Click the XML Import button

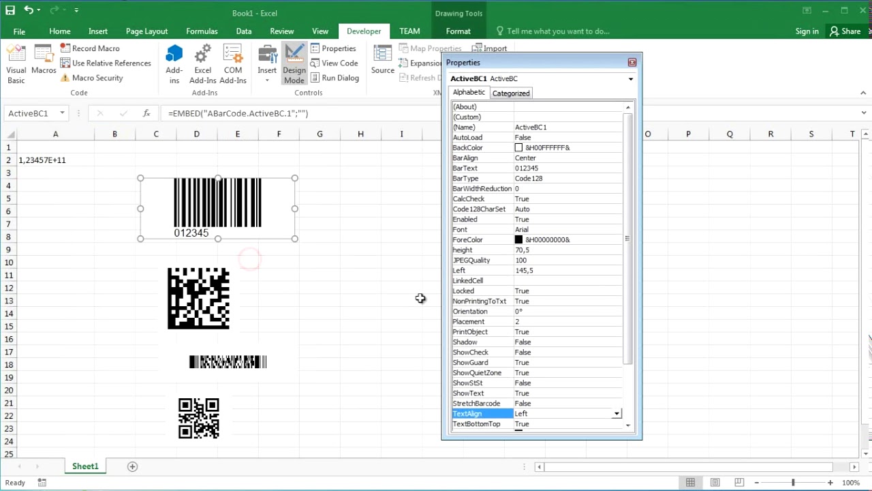click(489, 48)
